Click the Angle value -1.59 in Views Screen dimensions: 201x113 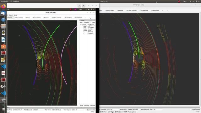89,30
